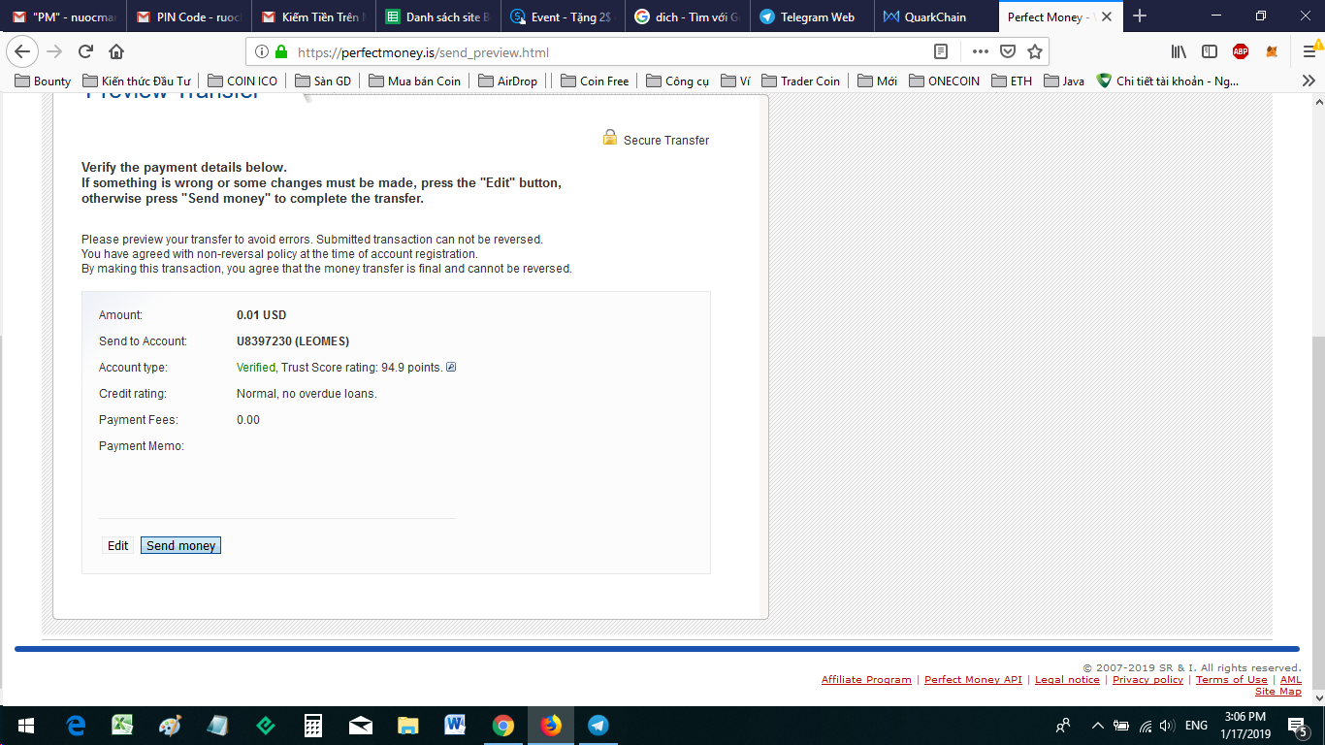1325x745 pixels.
Task: Open the Bounty bookmarks folder
Action: [x=44, y=81]
